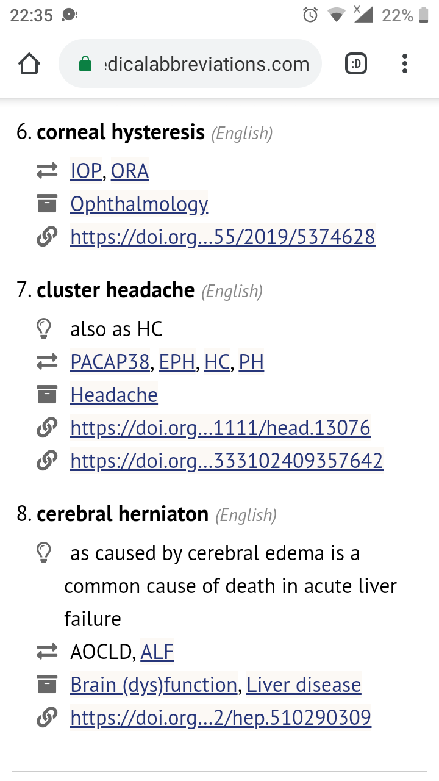Viewport: 439px width, 781px height.
Task: Open the Liver disease category
Action: (x=304, y=685)
